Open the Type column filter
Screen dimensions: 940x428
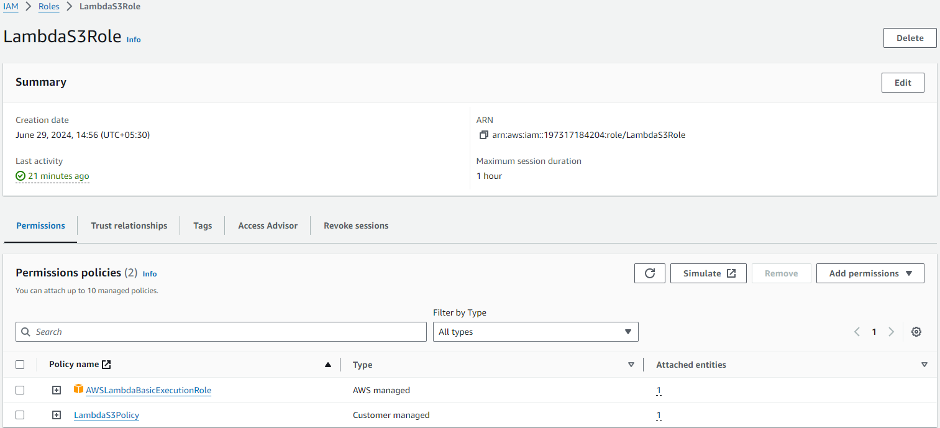(631, 365)
